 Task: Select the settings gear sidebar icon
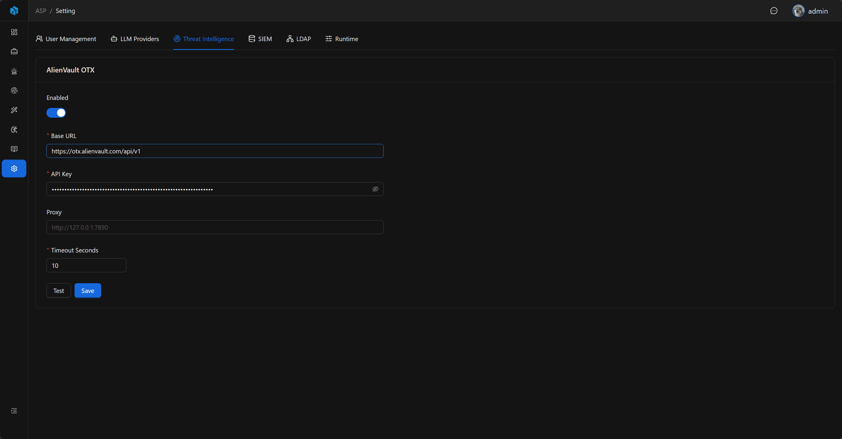[14, 169]
